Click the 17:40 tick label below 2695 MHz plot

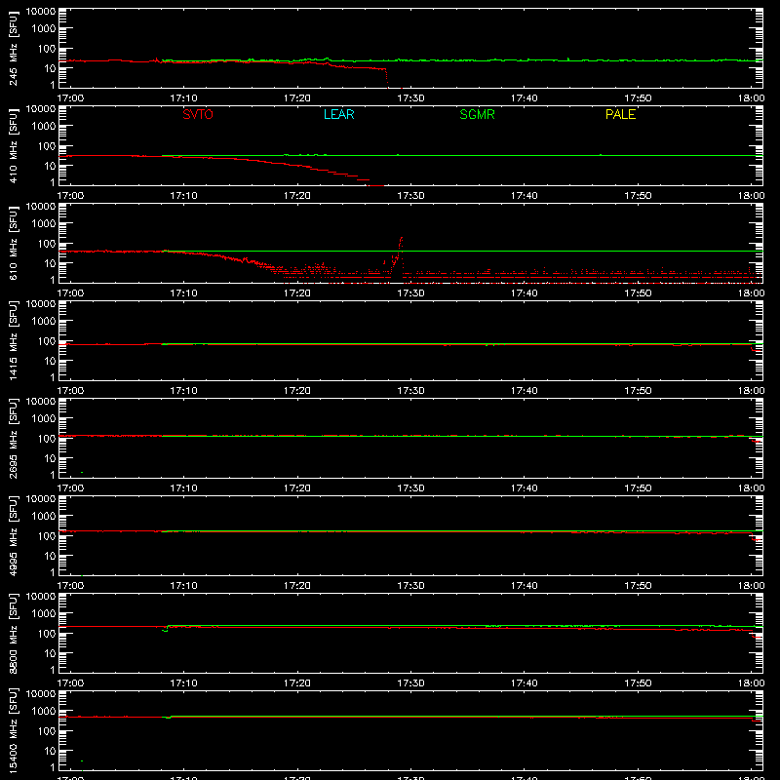tap(524, 488)
